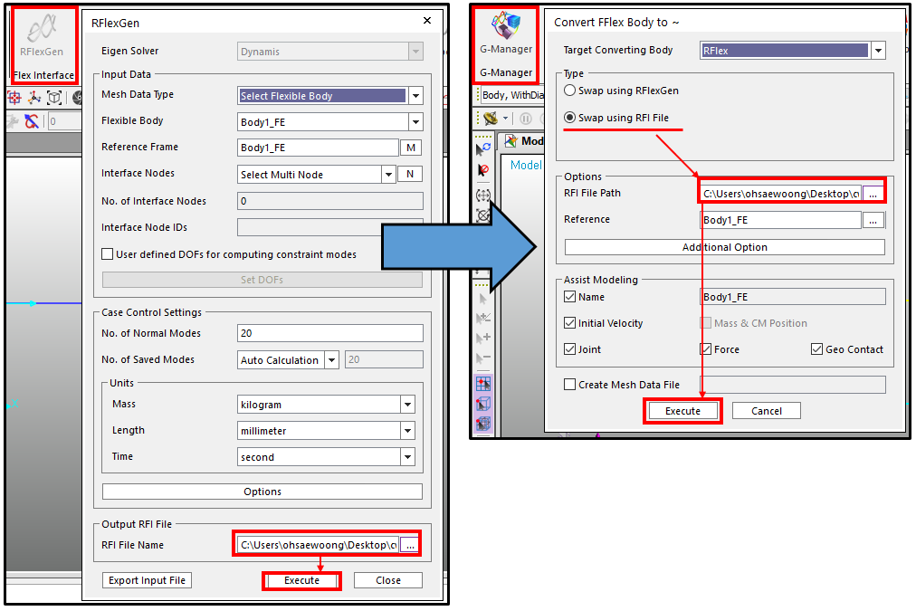Enable the Create Mesh Data File checkbox

click(x=571, y=384)
